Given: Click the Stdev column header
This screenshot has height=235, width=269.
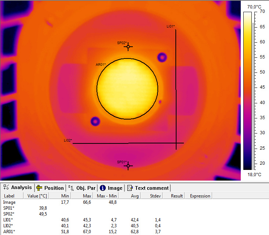Looking at the screenshot, I should click(156, 196).
